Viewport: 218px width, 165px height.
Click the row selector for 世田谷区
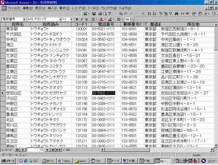click(3, 93)
